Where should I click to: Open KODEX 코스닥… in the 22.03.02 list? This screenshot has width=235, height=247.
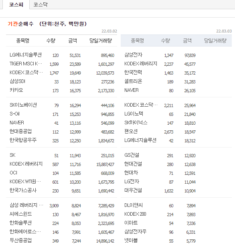pyautogui.click(x=26, y=73)
